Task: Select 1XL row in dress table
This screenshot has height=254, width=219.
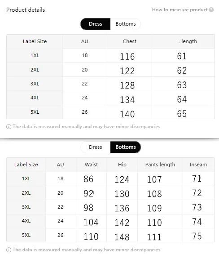Action: 111,56
